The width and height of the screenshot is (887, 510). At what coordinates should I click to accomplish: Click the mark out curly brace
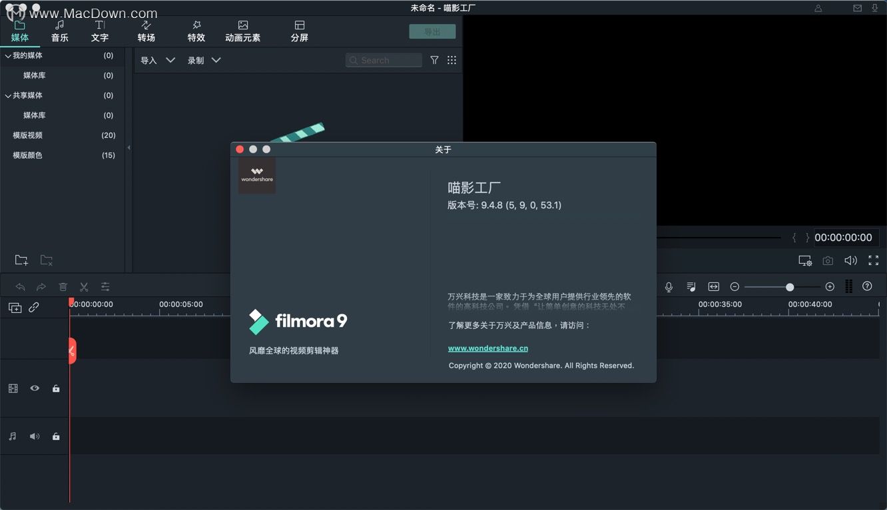pyautogui.click(x=808, y=238)
